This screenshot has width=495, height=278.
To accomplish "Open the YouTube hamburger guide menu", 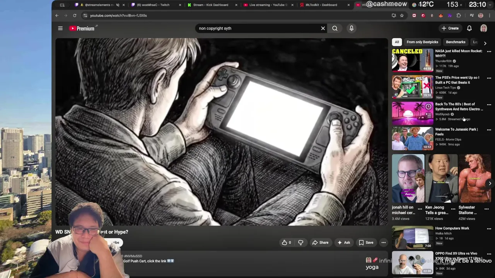I will 60,28.
